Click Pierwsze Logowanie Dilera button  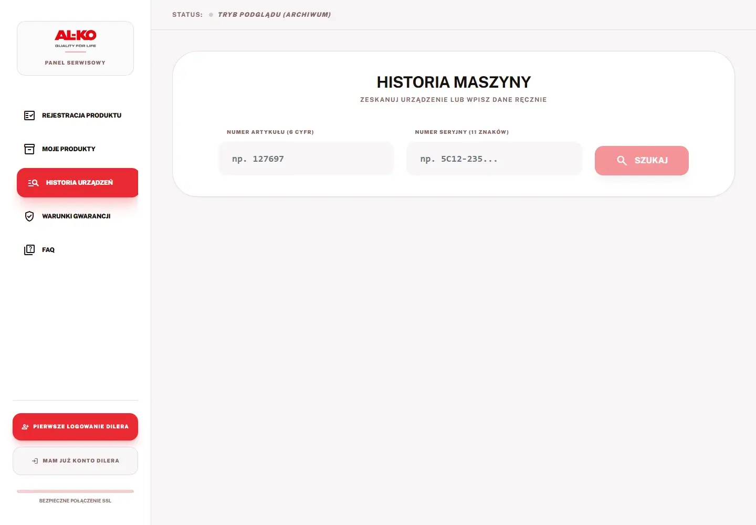point(75,427)
